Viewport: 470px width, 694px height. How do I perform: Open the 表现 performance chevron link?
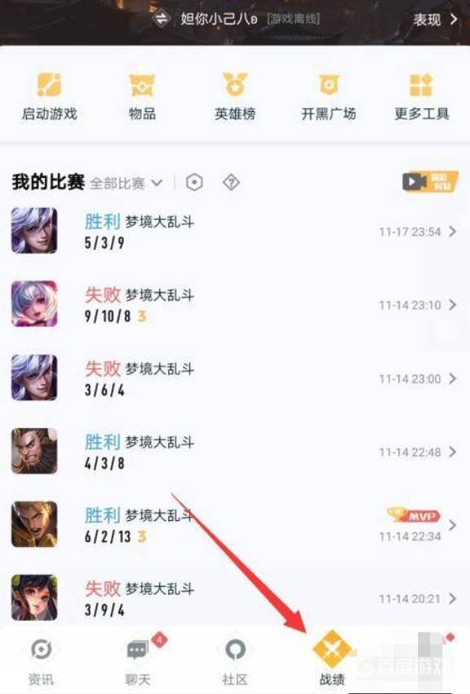pyautogui.click(x=434, y=20)
